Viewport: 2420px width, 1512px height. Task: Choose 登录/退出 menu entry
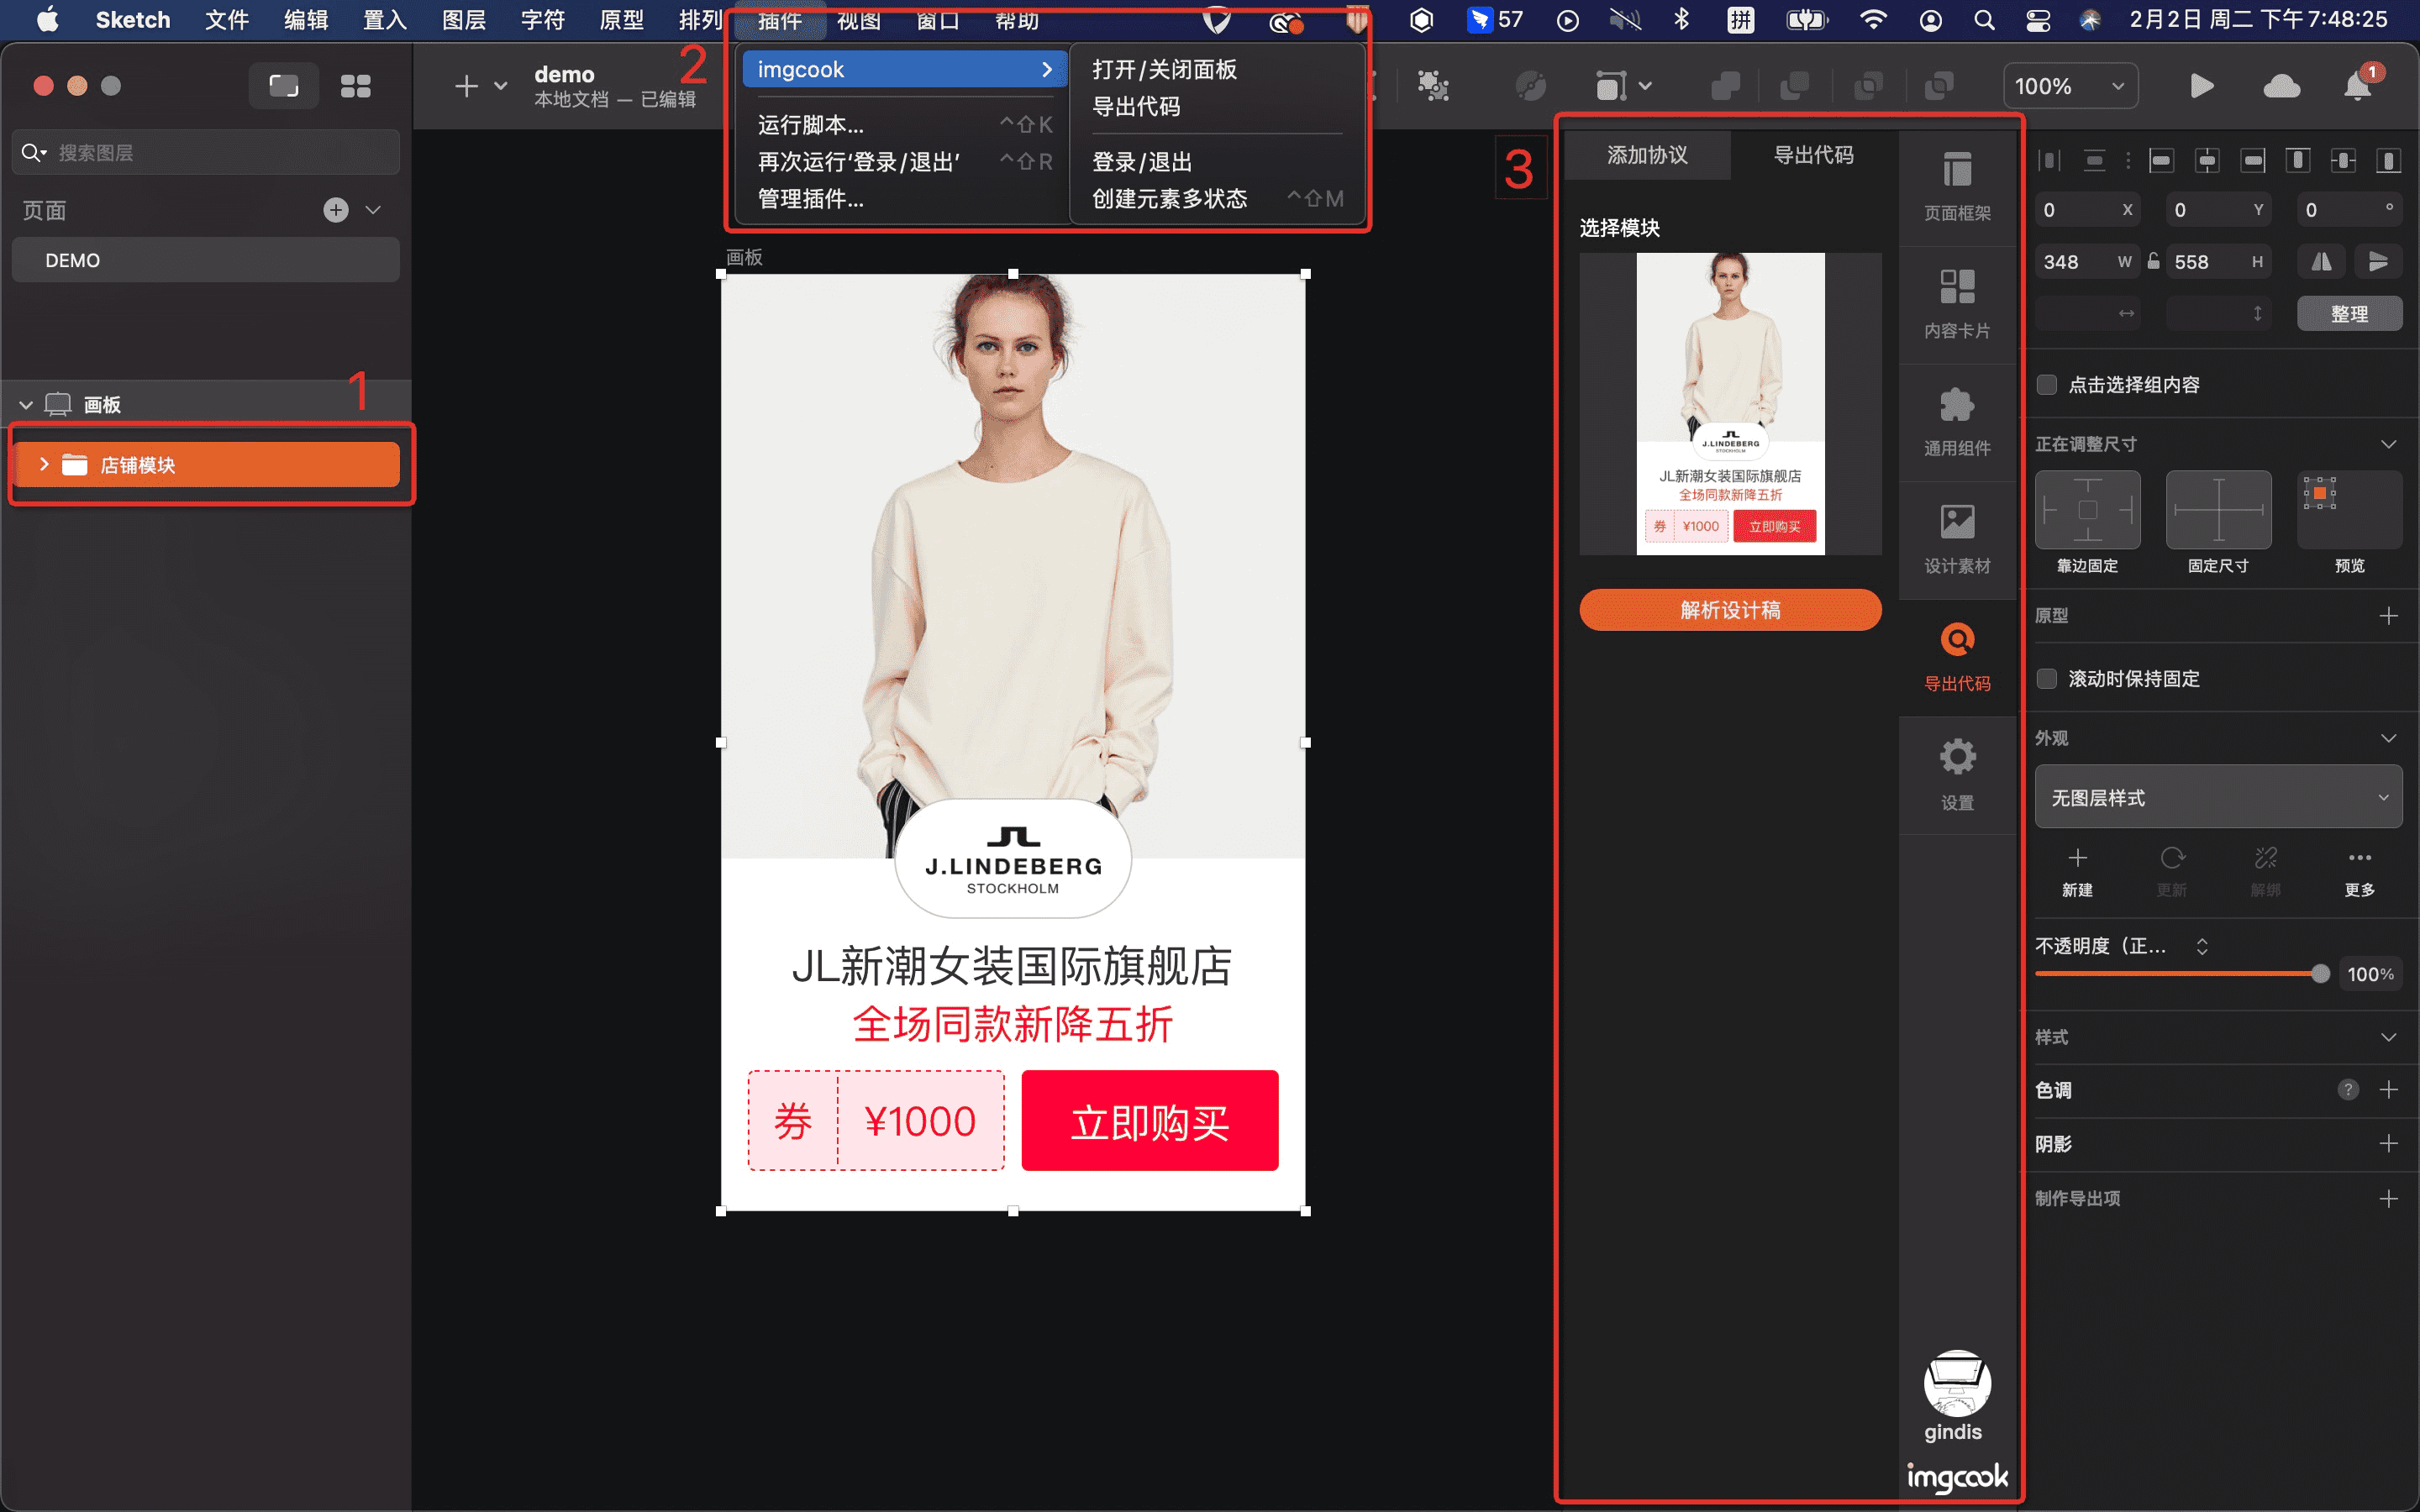1142,162
